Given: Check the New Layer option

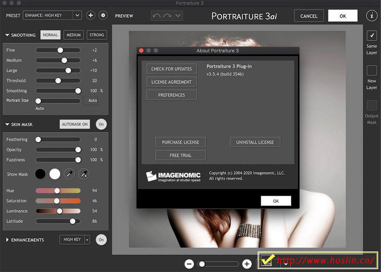Looking at the screenshot, I should coord(372,70).
